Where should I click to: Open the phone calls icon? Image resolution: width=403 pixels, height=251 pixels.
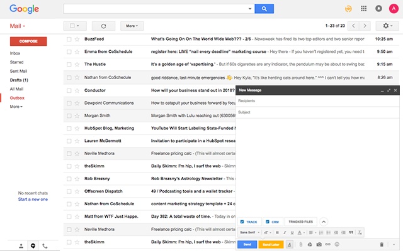45,246
